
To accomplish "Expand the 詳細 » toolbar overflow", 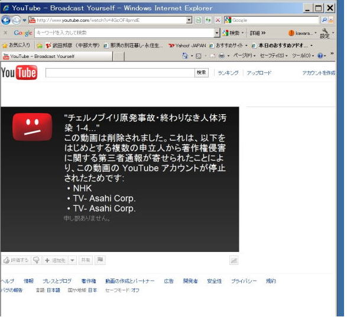I will click(x=257, y=33).
